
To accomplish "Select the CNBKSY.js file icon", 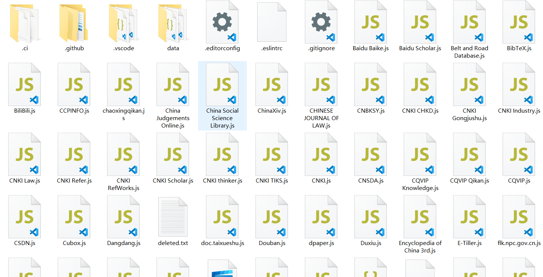I will [371, 84].
